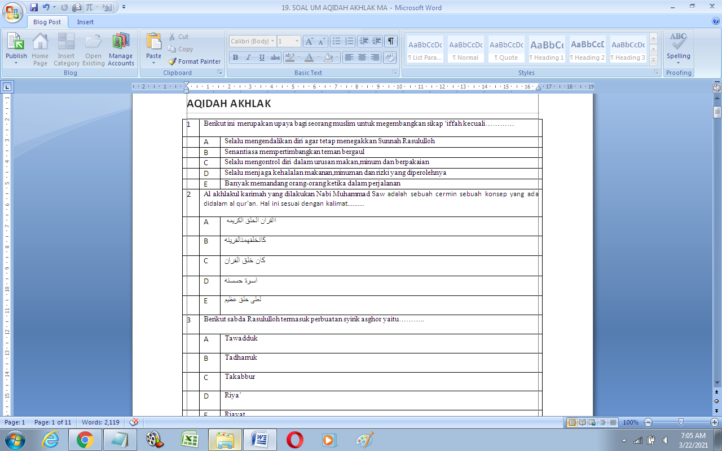Open highlight color dropdown arrow

(299, 58)
